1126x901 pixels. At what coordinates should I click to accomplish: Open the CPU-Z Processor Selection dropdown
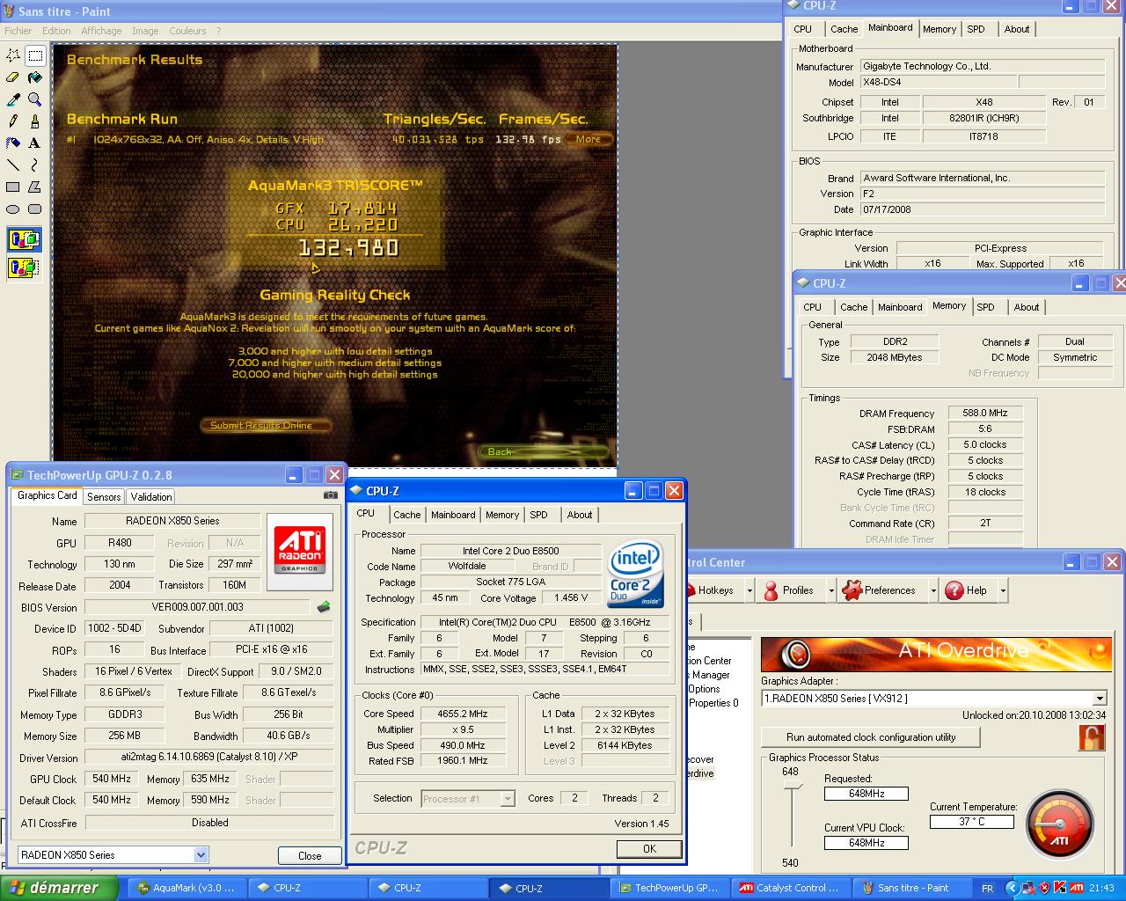[508, 798]
